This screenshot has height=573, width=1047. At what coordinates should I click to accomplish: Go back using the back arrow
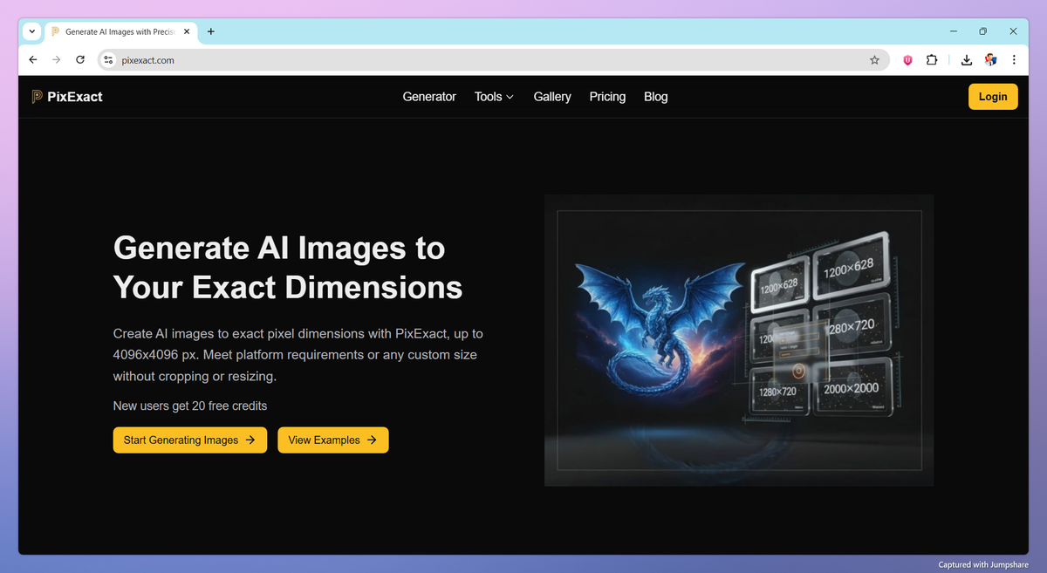32,59
